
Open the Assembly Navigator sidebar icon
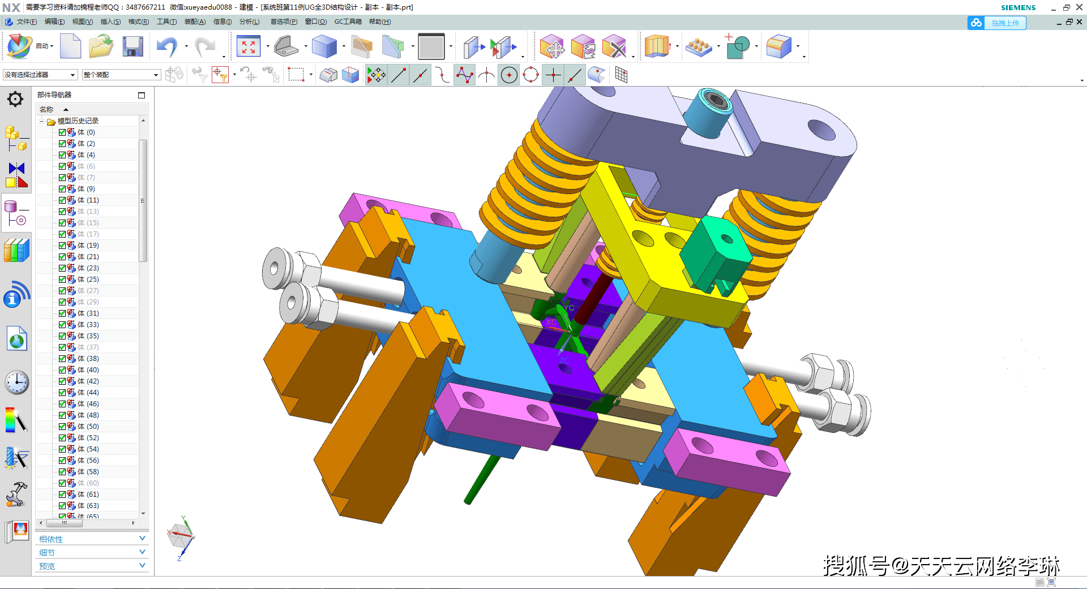(16, 138)
